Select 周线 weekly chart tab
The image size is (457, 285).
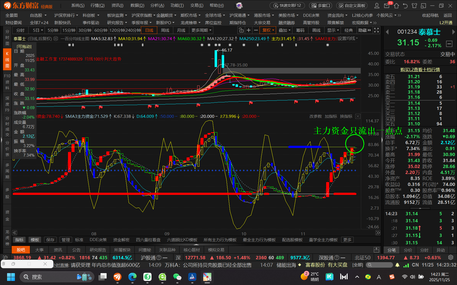[165, 30]
